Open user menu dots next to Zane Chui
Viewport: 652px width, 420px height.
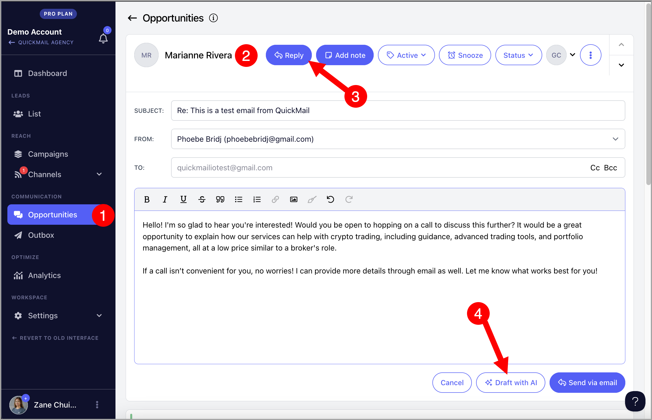point(97,405)
